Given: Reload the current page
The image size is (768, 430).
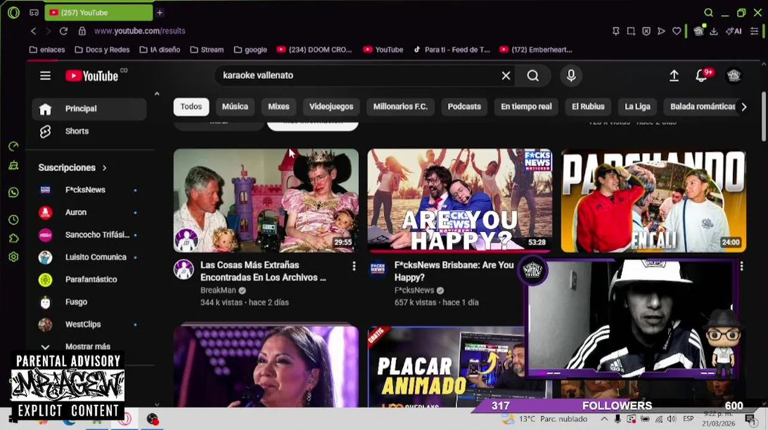Looking at the screenshot, I should tap(63, 31).
